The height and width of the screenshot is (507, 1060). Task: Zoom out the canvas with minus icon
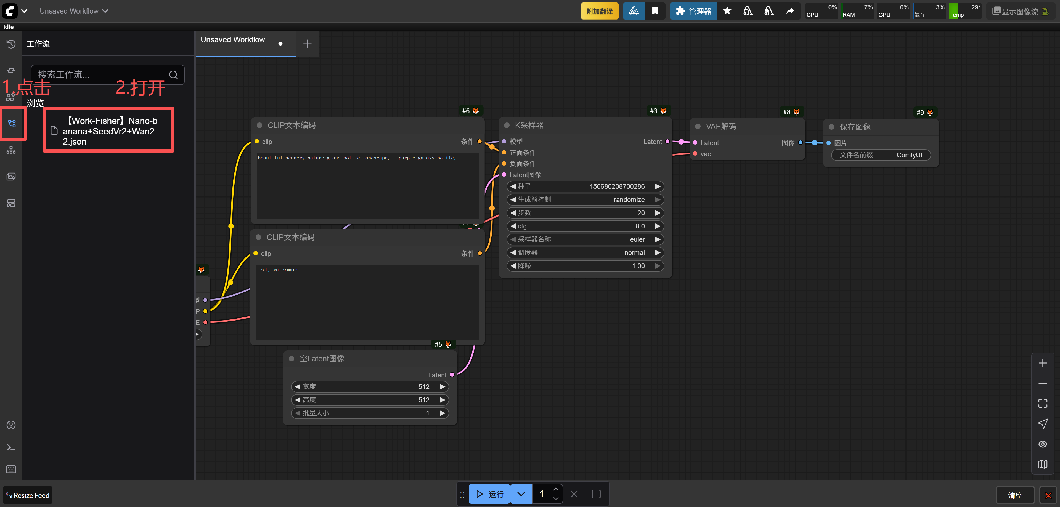pos(1043,383)
